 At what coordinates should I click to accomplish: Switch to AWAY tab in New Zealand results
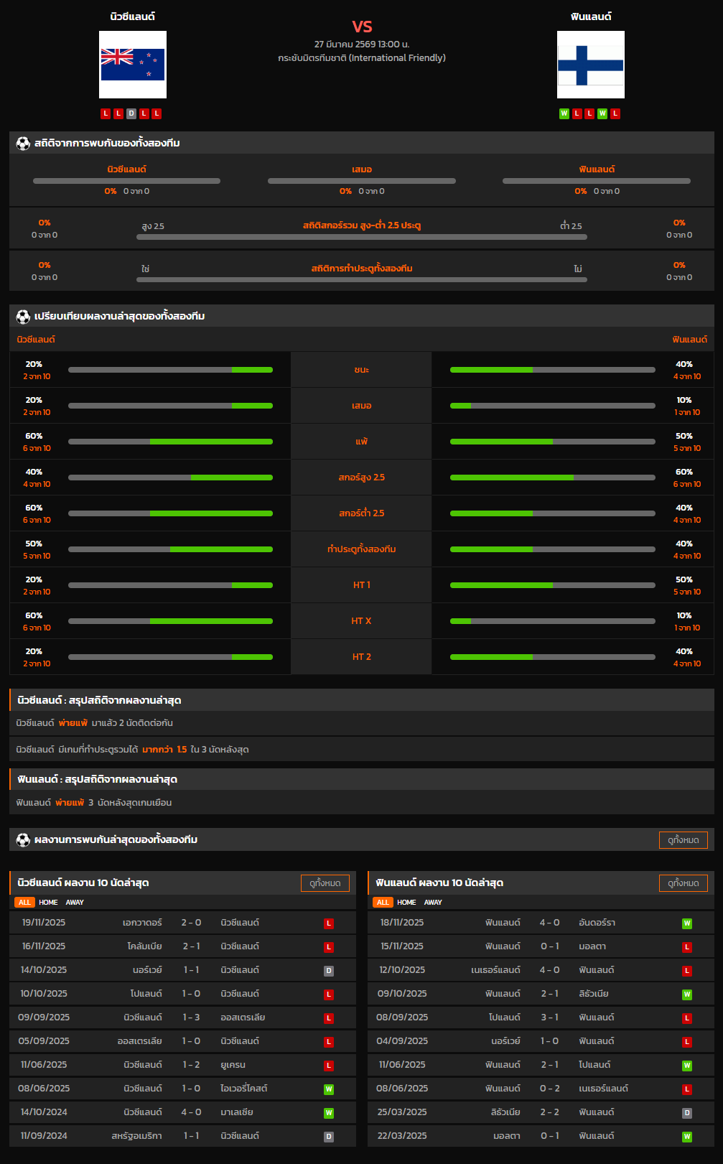[x=75, y=903]
